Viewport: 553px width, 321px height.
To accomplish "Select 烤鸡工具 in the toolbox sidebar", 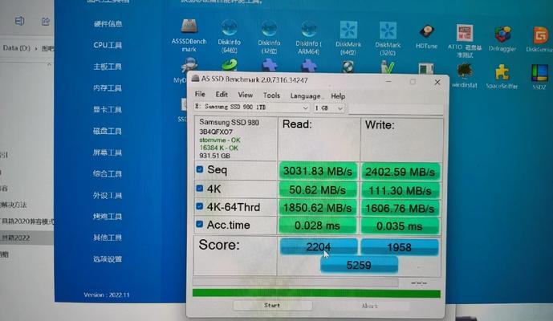I will tap(108, 217).
